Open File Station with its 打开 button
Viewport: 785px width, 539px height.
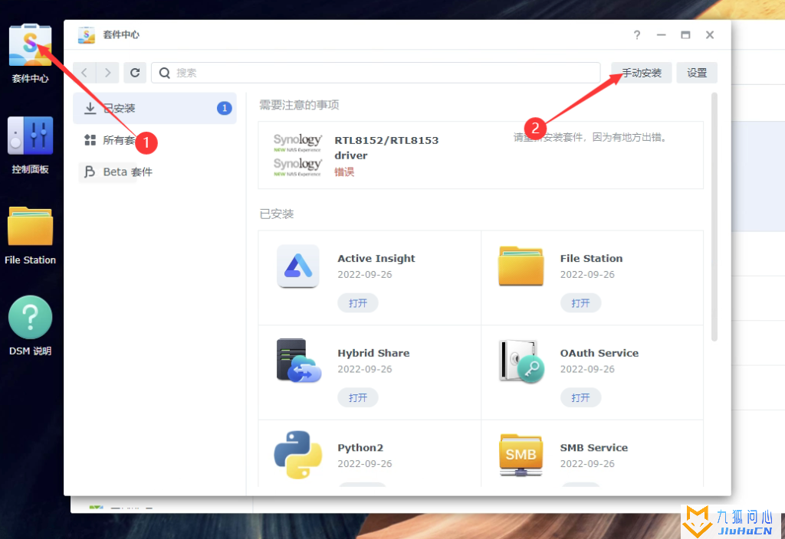point(580,303)
